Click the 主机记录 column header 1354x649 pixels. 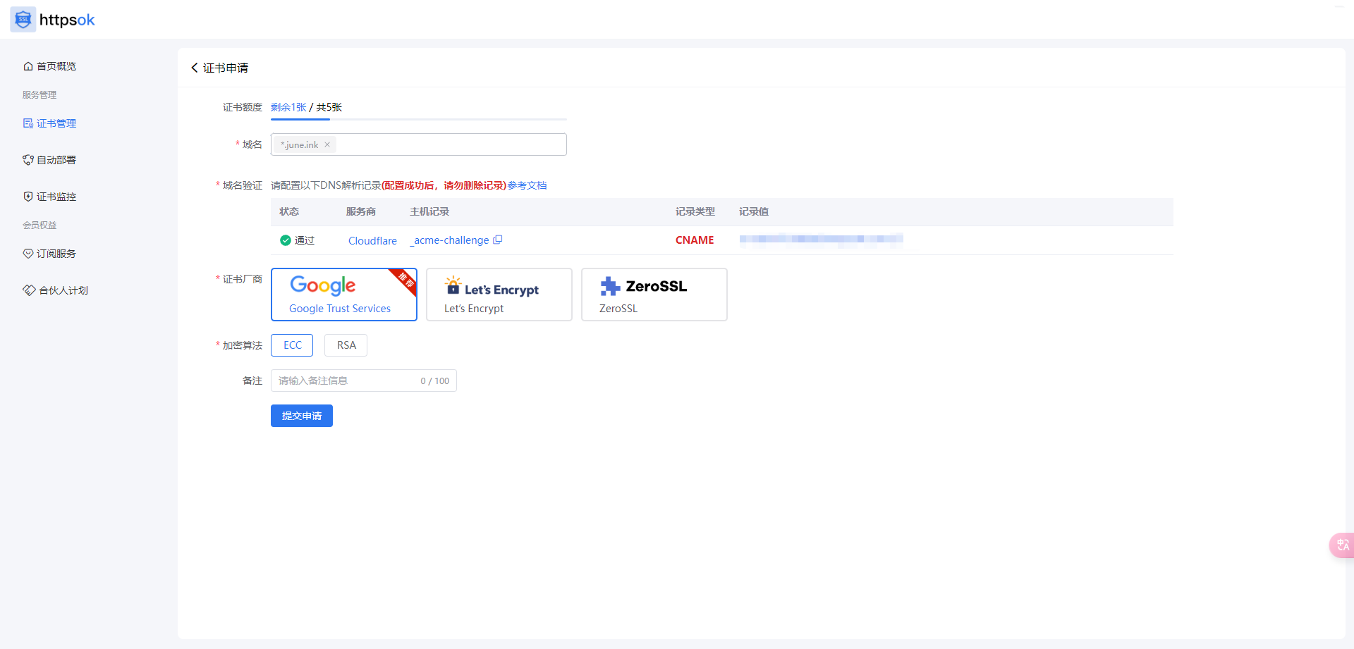[429, 211]
